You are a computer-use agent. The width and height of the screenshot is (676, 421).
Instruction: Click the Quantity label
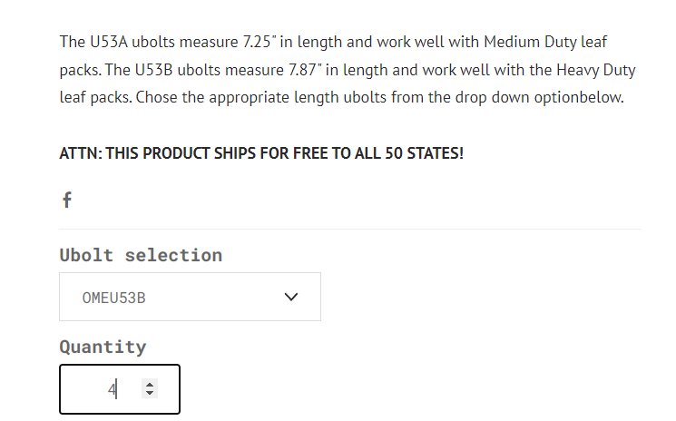[103, 347]
